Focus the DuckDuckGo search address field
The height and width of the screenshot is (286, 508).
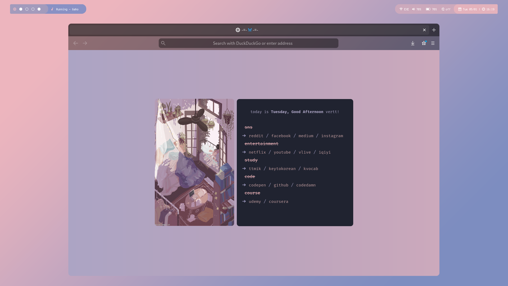coord(252,43)
